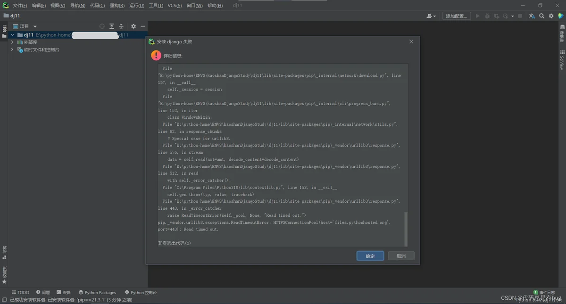Open IDE settings gear in top toolbar
The width and height of the screenshot is (566, 304).
pos(551,16)
